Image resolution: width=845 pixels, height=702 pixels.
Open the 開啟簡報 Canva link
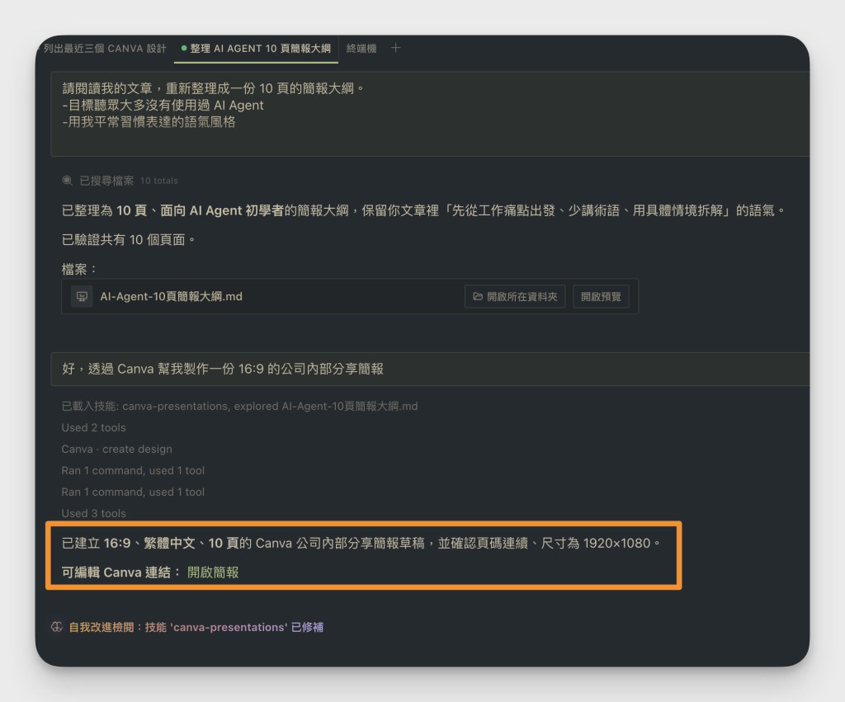click(x=213, y=572)
